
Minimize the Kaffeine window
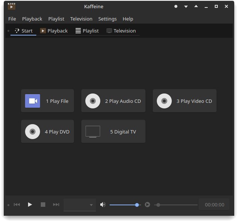[206, 7]
